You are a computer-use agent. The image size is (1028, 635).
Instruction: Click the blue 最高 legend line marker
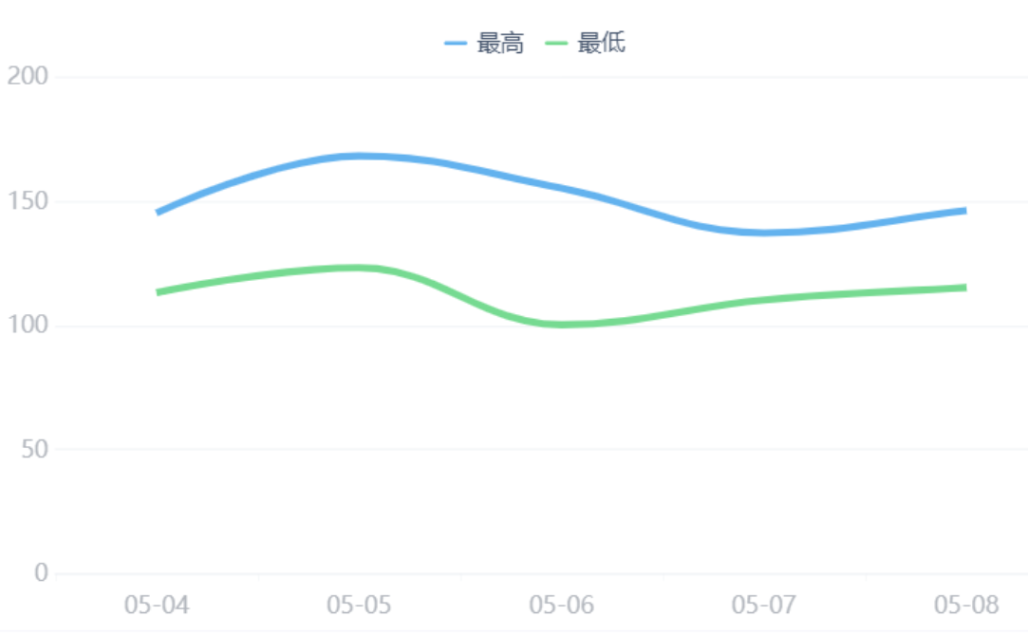(456, 44)
